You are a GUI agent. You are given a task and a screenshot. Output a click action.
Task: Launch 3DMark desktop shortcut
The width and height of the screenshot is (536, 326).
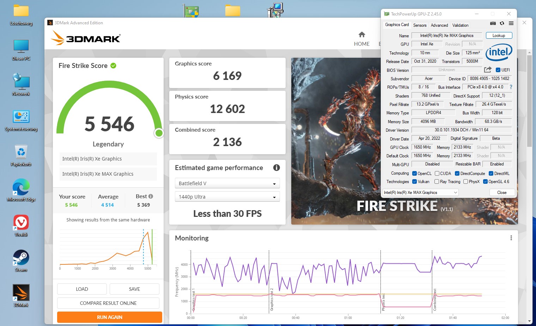21,296
